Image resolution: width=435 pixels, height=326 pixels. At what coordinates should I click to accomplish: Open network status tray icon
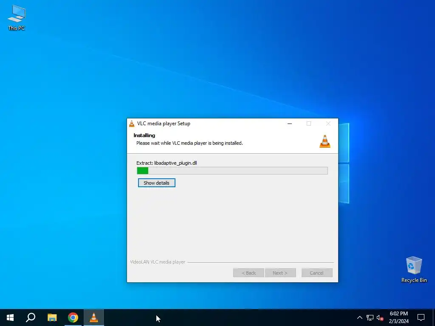(x=370, y=318)
